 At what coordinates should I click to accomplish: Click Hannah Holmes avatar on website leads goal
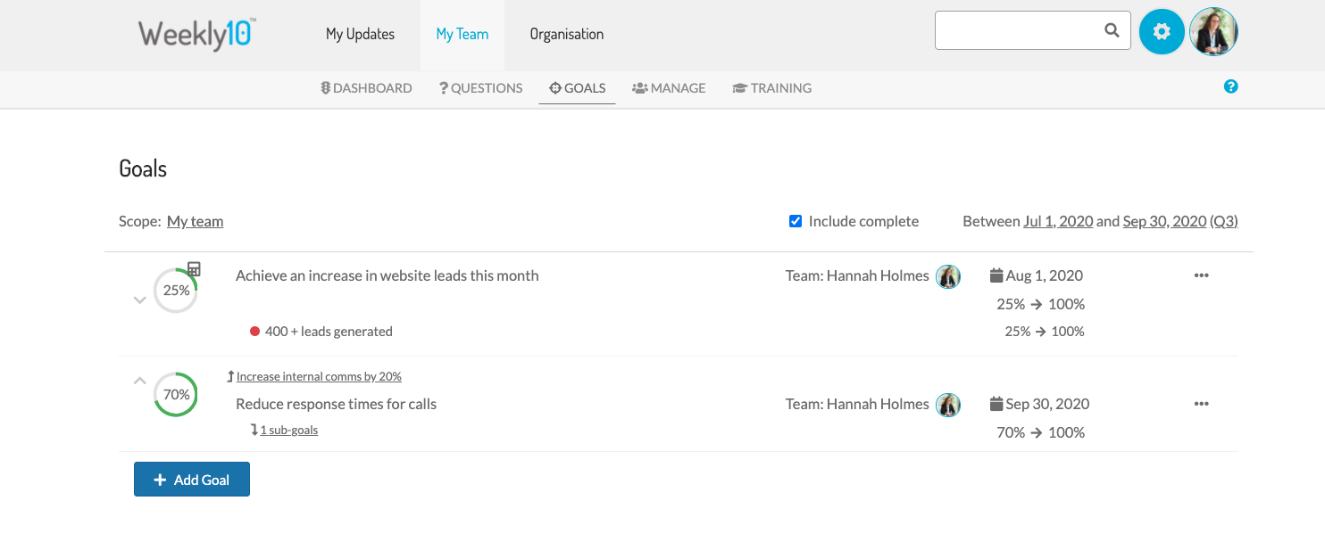point(947,276)
